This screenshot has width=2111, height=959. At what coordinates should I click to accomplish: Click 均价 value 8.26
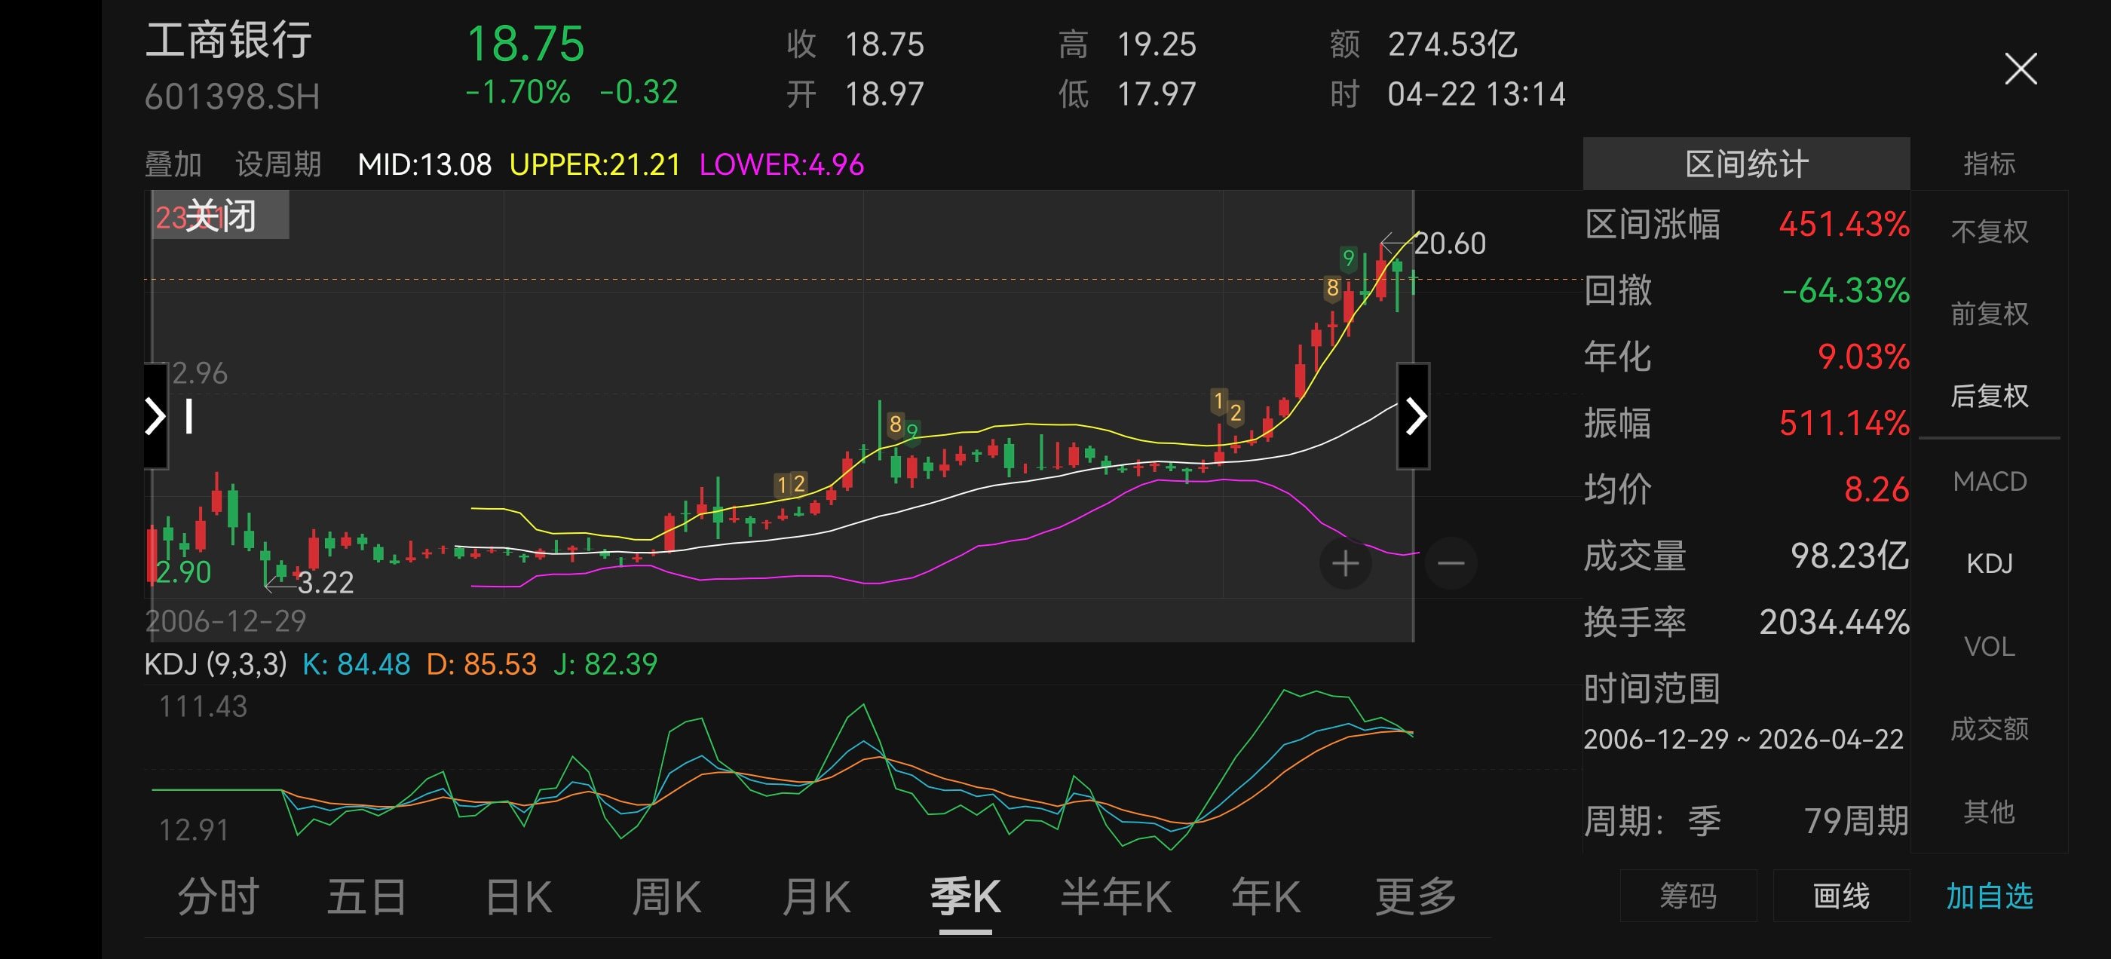click(x=1877, y=489)
